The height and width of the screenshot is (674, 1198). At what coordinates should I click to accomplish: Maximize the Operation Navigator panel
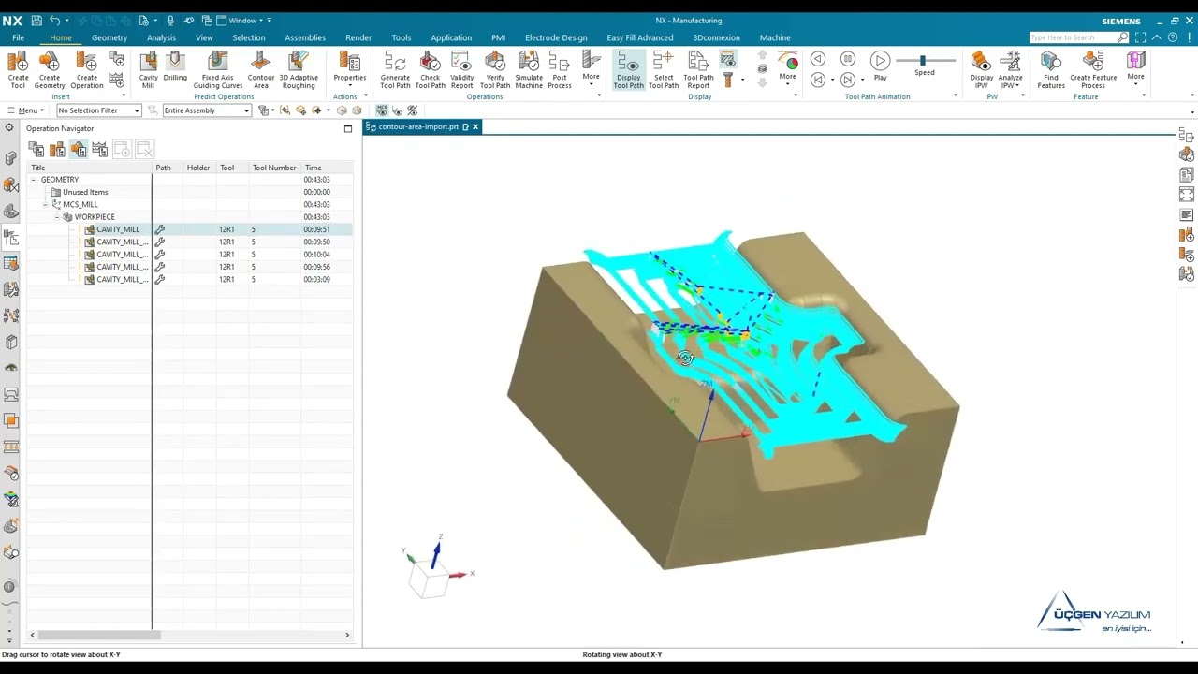[348, 128]
